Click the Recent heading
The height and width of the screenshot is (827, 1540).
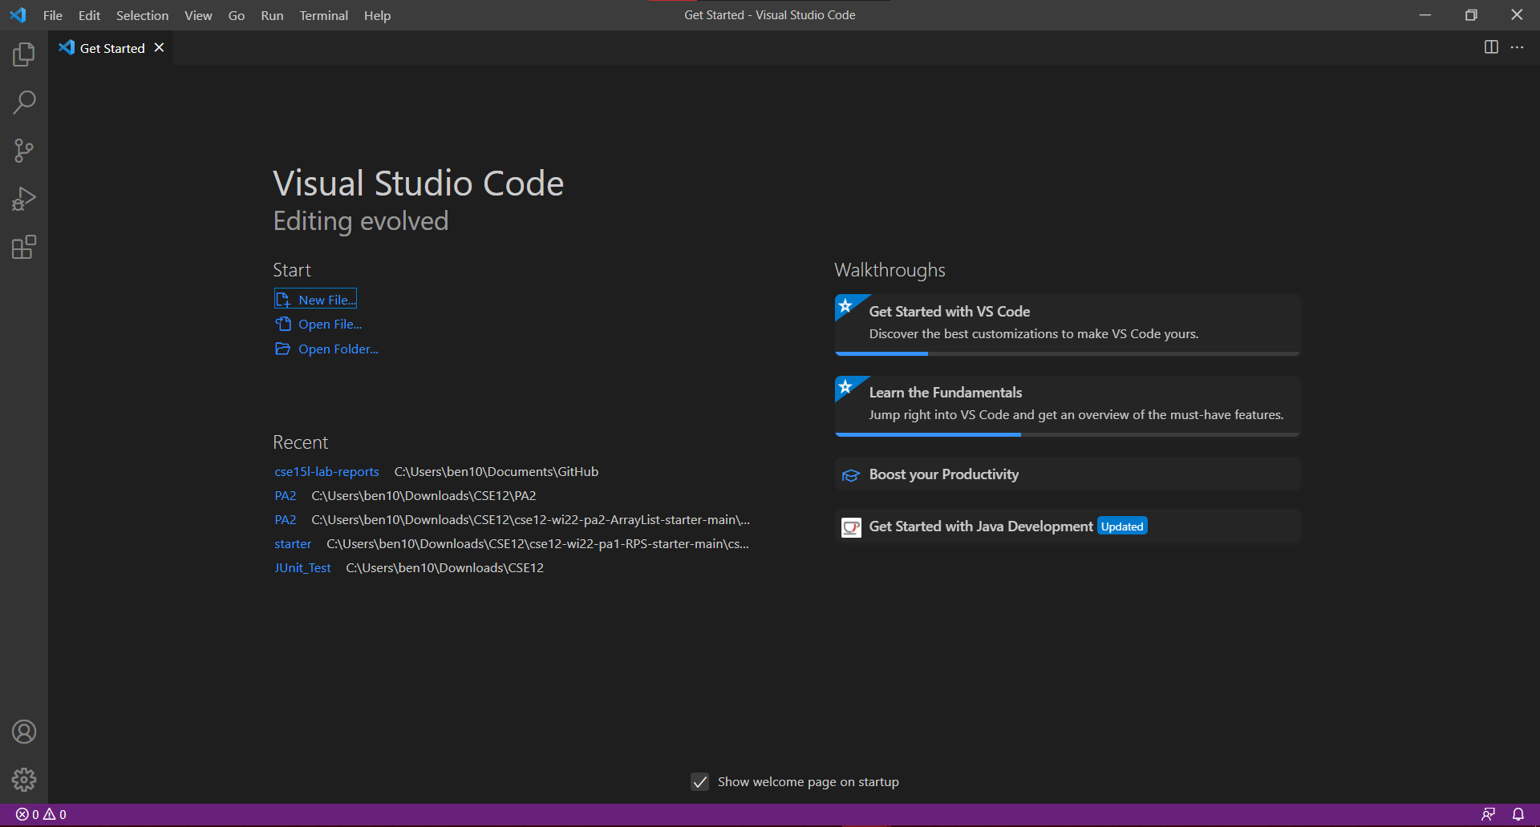tap(300, 442)
